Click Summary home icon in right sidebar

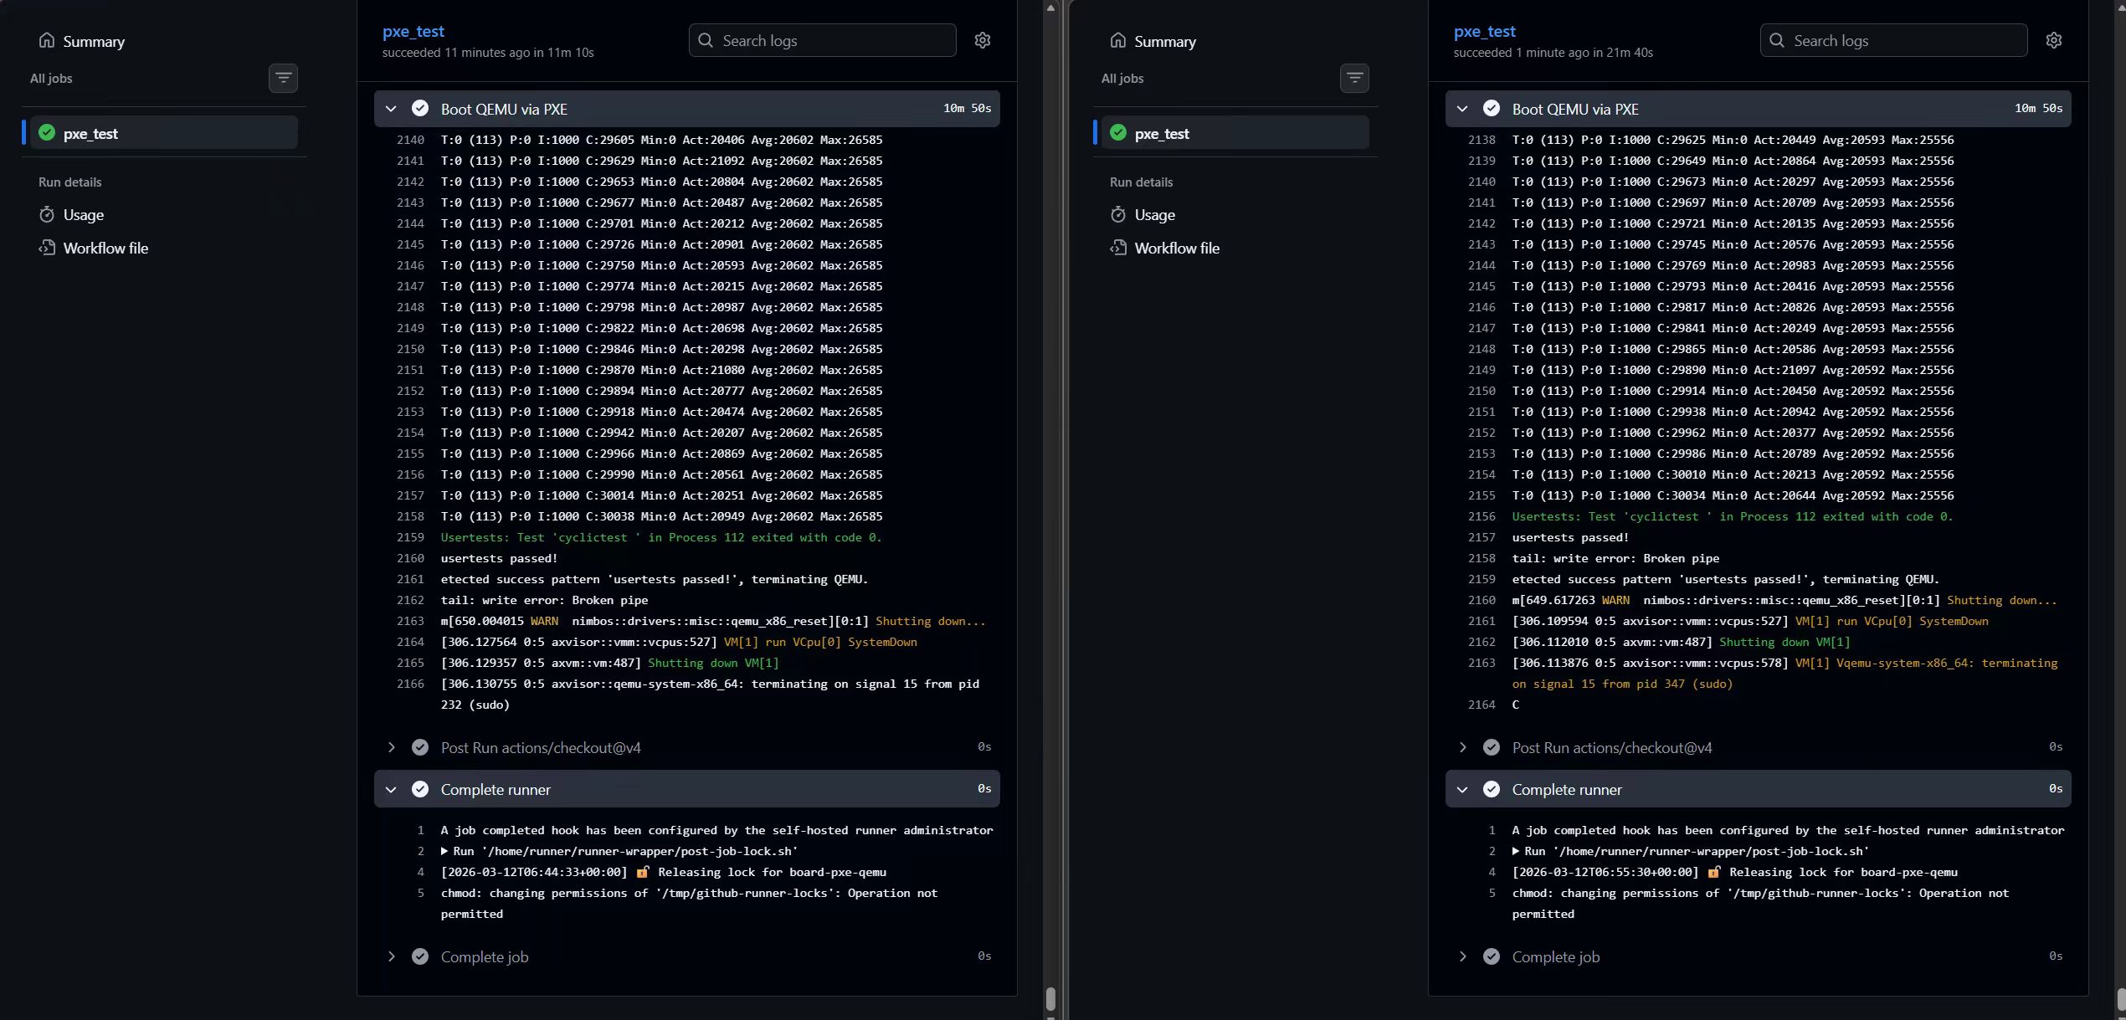pos(1118,41)
